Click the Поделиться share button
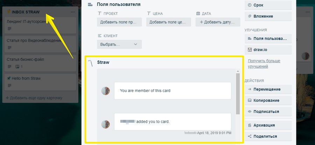Image resolution: width=315 pixels, height=145 pixels. (268, 136)
